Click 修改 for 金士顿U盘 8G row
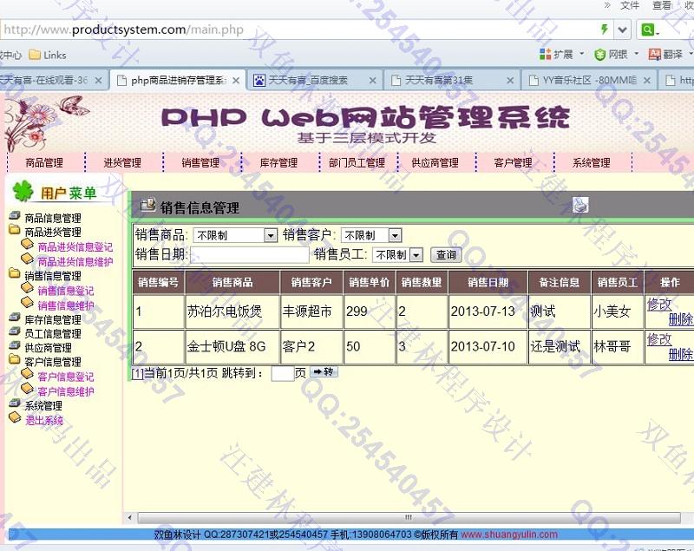The width and height of the screenshot is (694, 551). click(659, 339)
